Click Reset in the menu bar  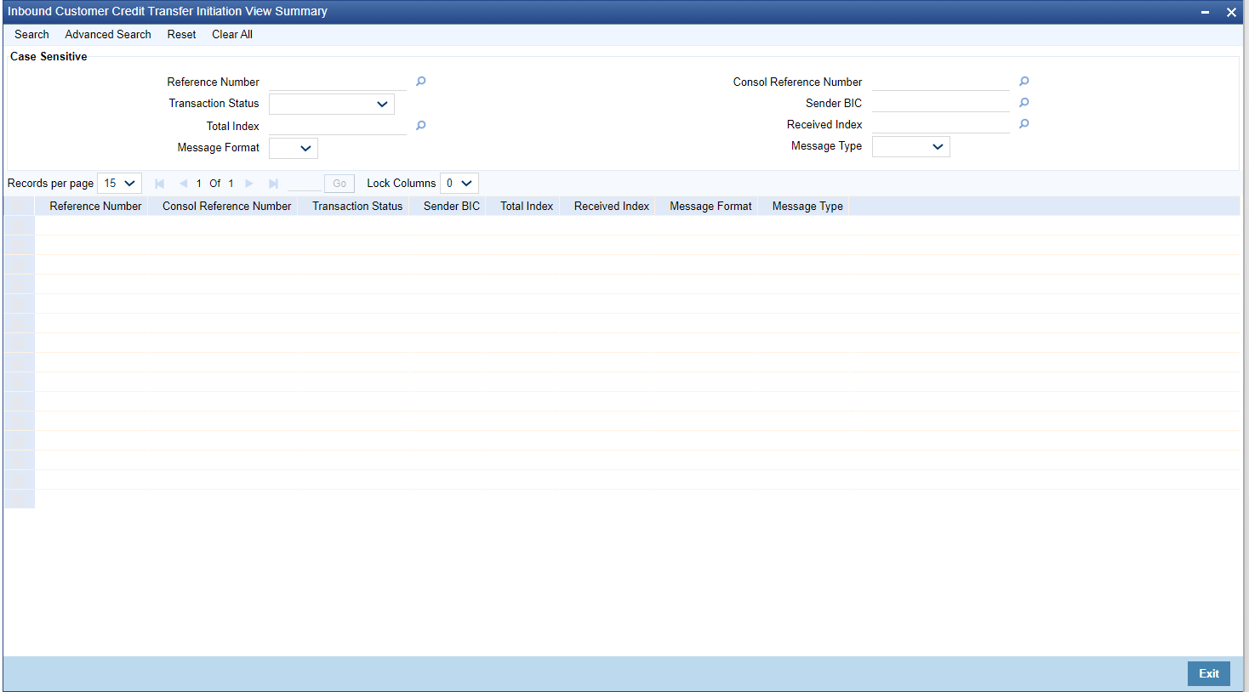tap(181, 35)
